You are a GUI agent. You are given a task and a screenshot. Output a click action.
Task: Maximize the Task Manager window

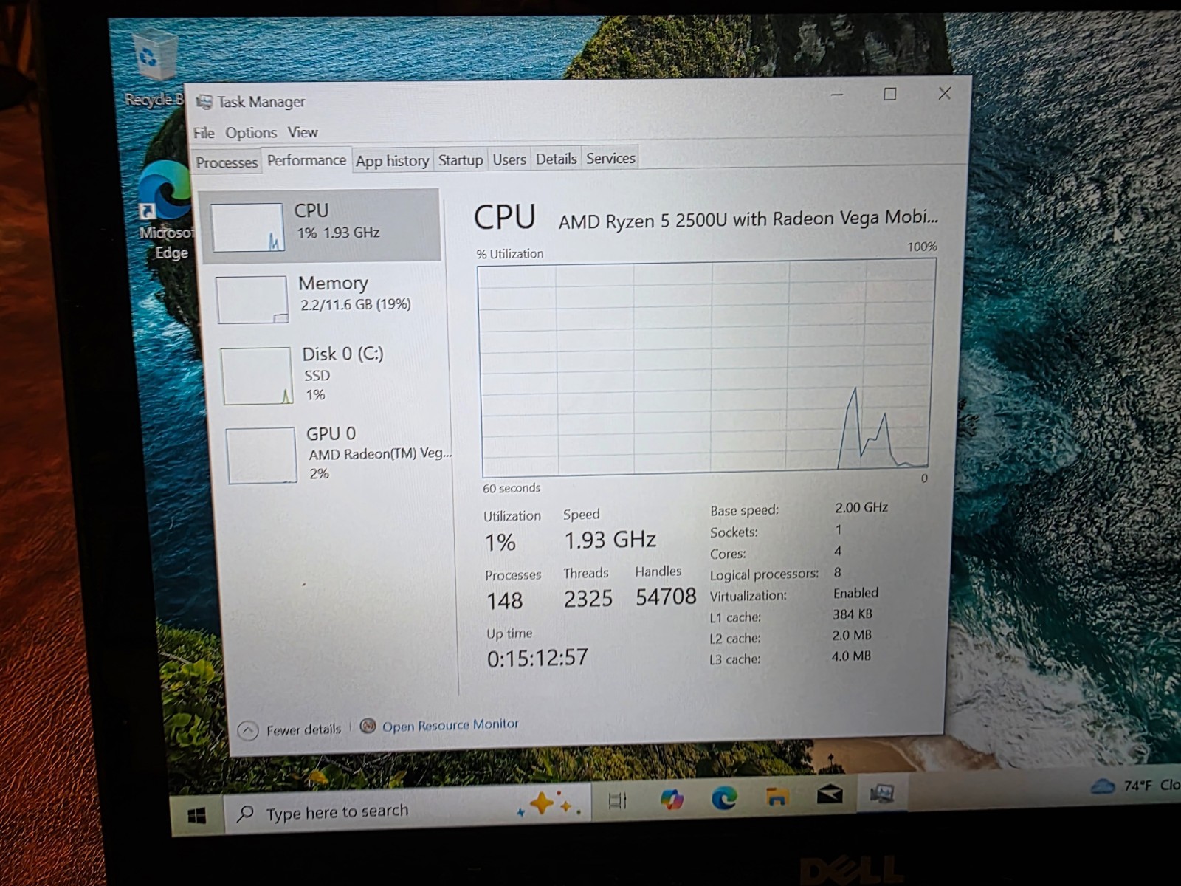(x=890, y=94)
